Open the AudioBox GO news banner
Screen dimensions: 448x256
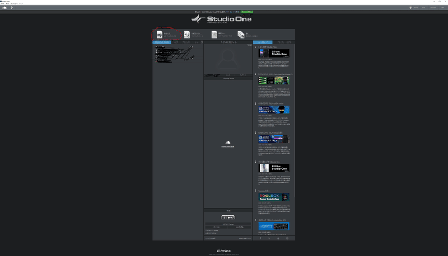click(274, 226)
